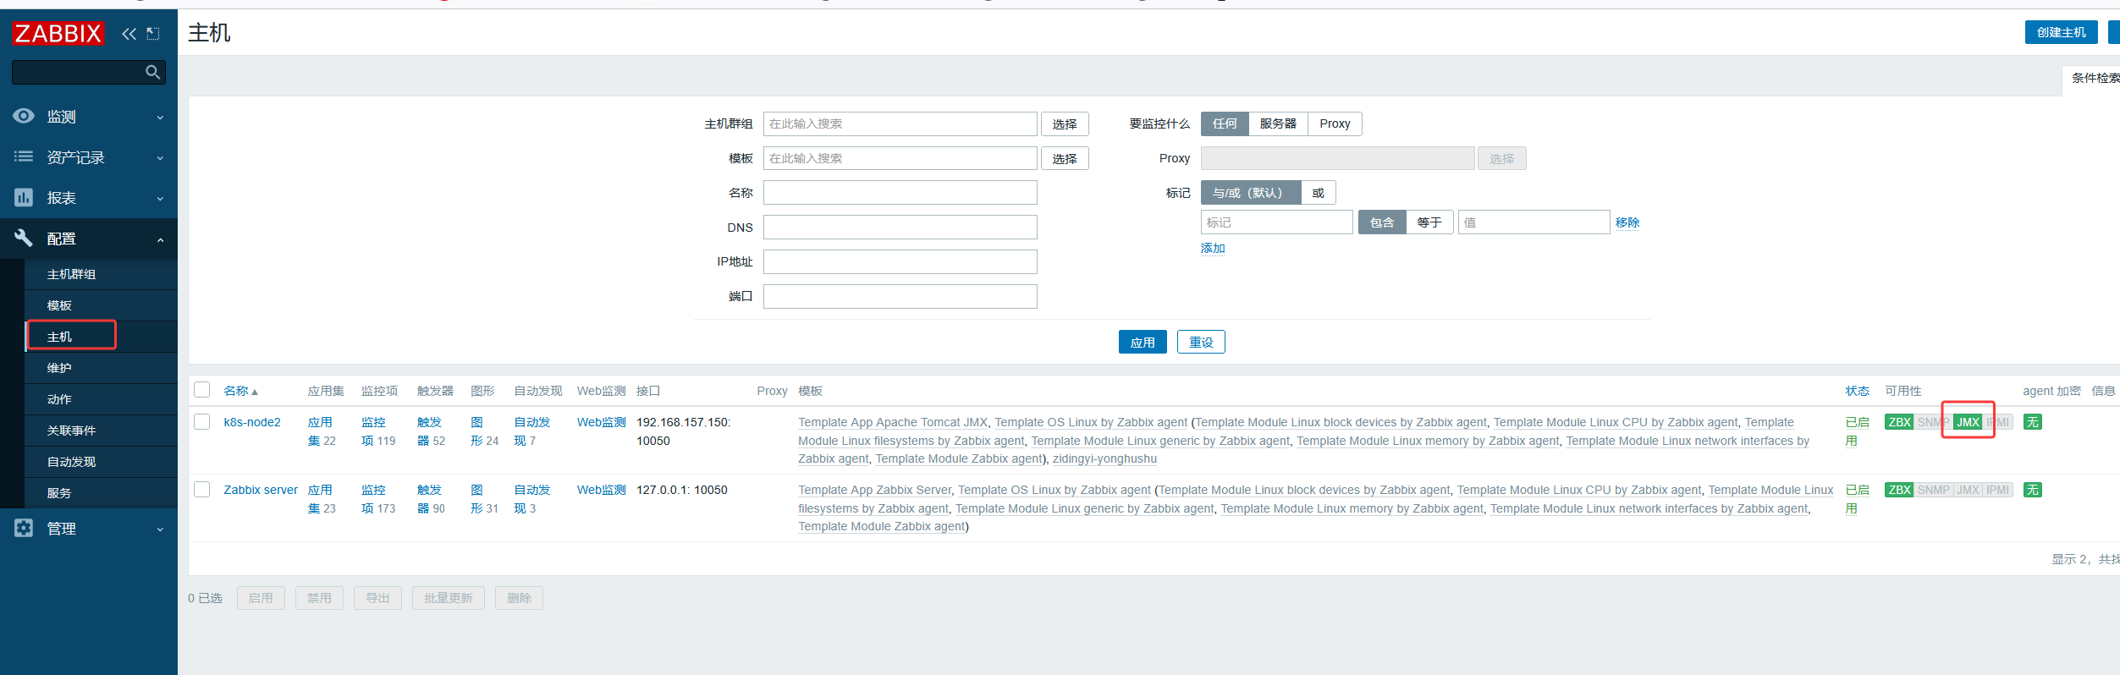
Task: Open Template App Apache Tomcat JMX link
Action: click(x=893, y=422)
